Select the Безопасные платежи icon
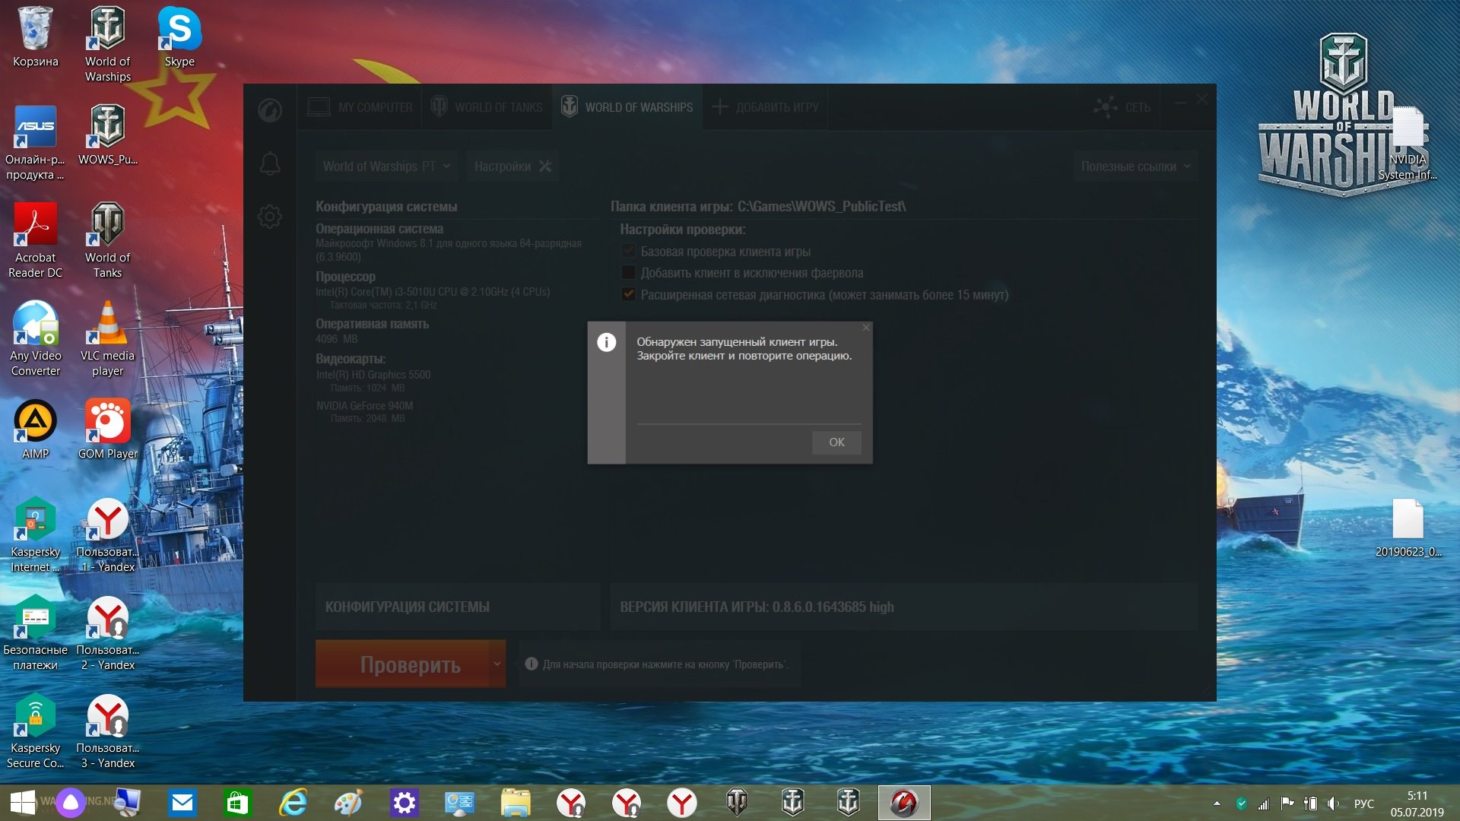1460x821 pixels. click(x=35, y=633)
